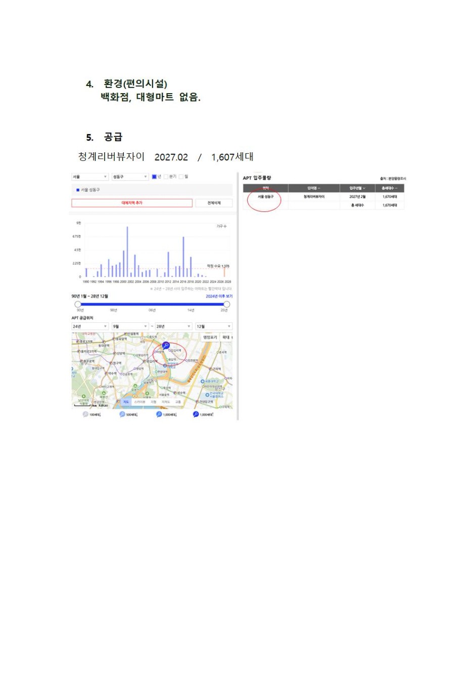Click the 전체삭제 button
The width and height of the screenshot is (476, 674).
click(x=214, y=203)
